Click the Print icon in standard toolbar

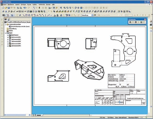point(18,8)
